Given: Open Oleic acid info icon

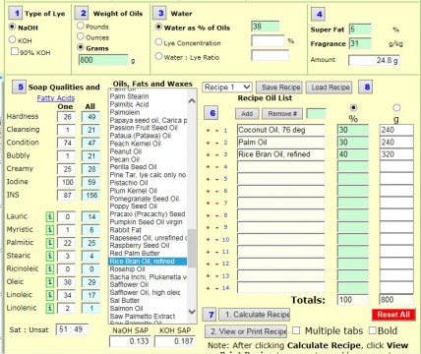Looking at the screenshot, I should pyautogui.click(x=49, y=282).
